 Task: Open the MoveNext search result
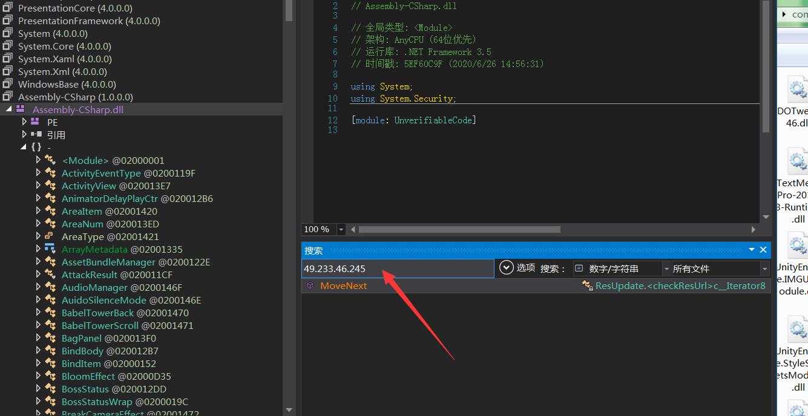click(343, 286)
